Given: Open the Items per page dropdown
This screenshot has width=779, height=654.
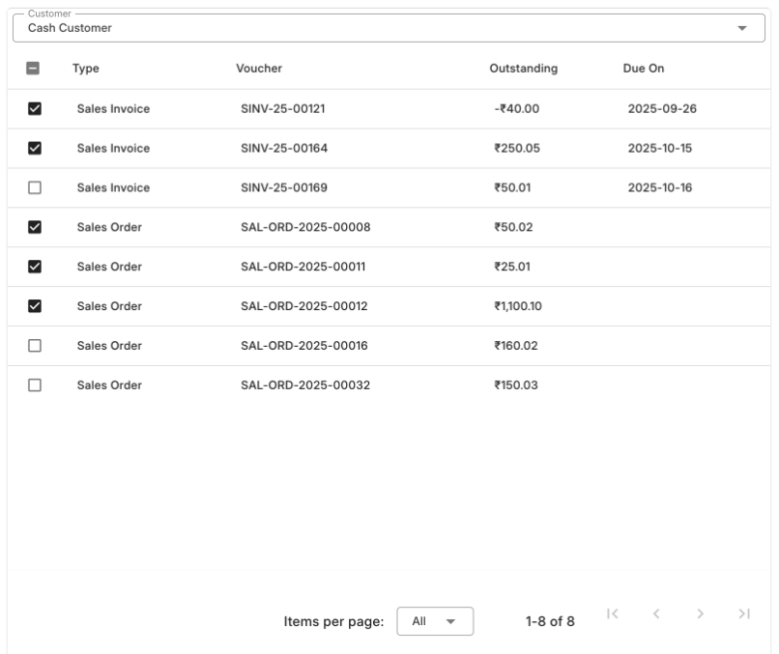Looking at the screenshot, I should 434,621.
